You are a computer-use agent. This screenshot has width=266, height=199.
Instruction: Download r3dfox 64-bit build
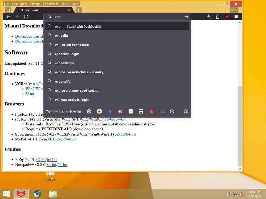[x=121, y=119]
